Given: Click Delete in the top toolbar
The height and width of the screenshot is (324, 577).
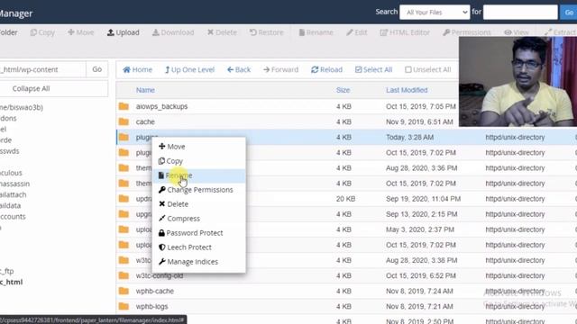Looking at the screenshot, I should coord(222,32).
